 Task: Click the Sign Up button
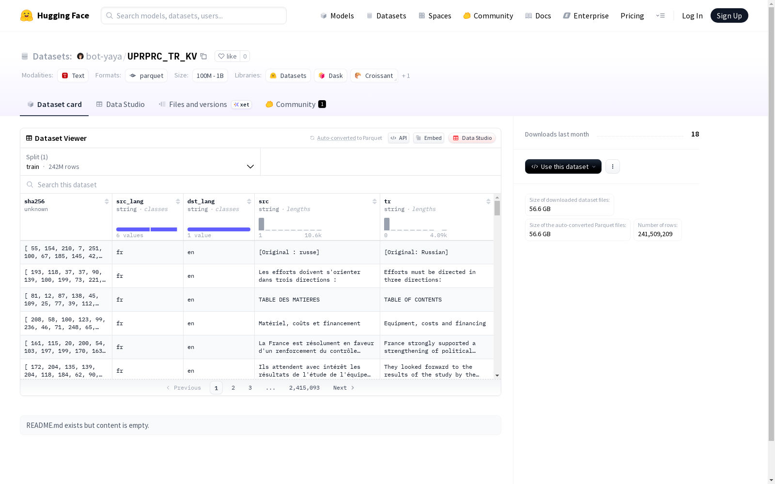pyautogui.click(x=729, y=15)
